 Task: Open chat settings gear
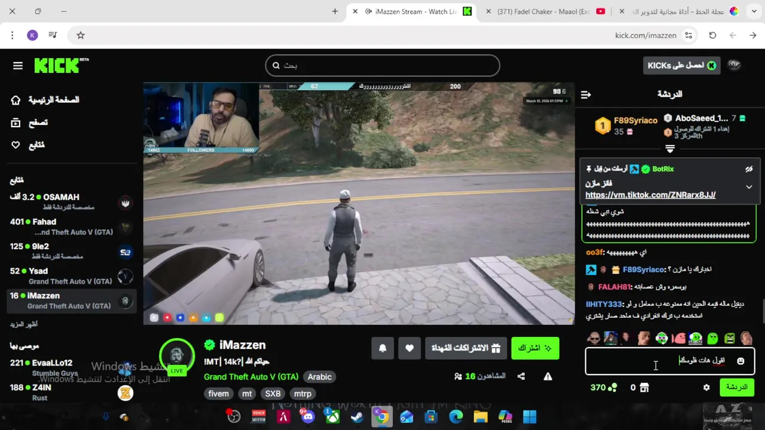[x=706, y=388]
